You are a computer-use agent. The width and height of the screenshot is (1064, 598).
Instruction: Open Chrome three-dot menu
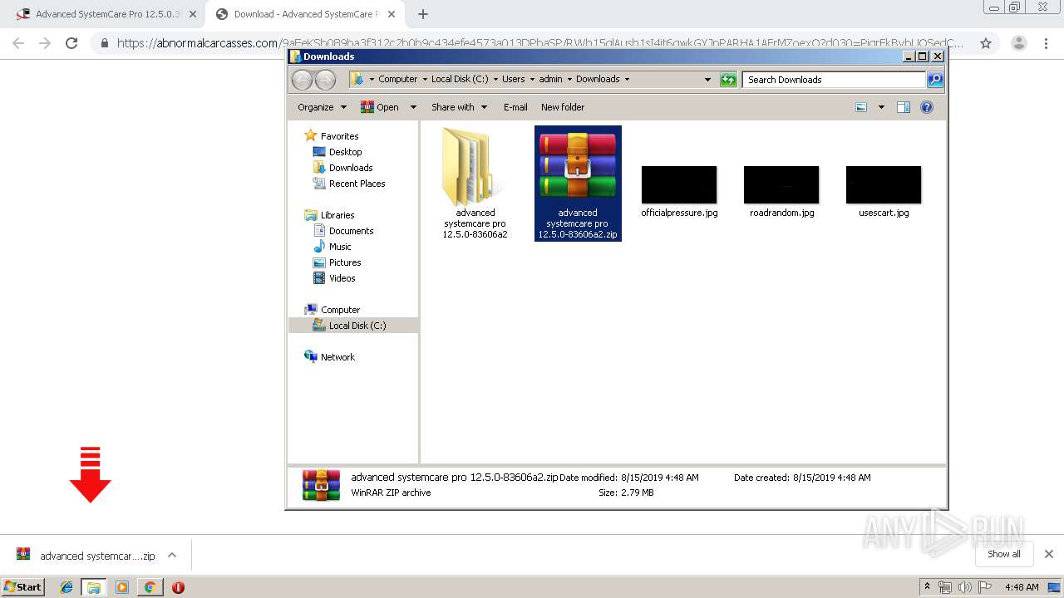pyautogui.click(x=1045, y=43)
